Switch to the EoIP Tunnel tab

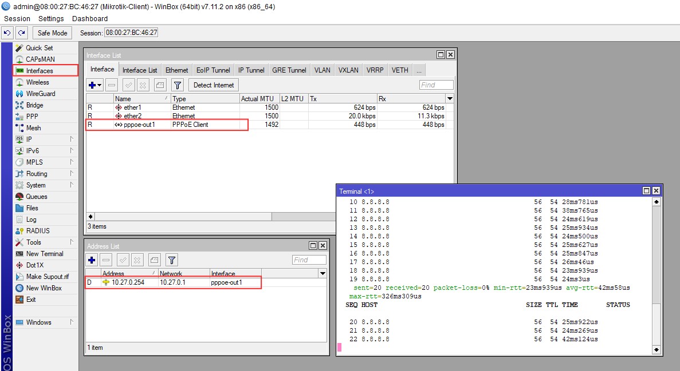213,70
